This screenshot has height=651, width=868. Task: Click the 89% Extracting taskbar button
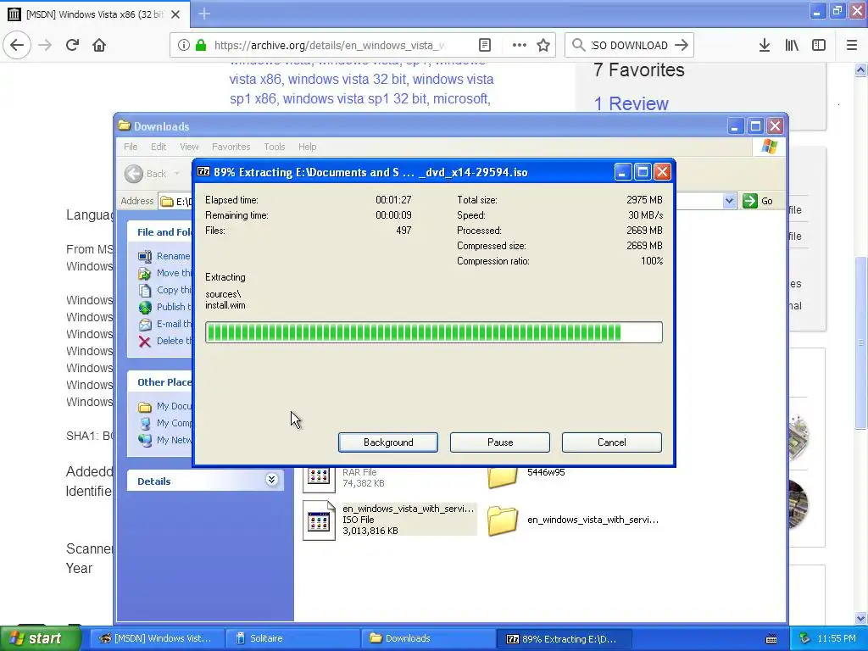point(564,638)
